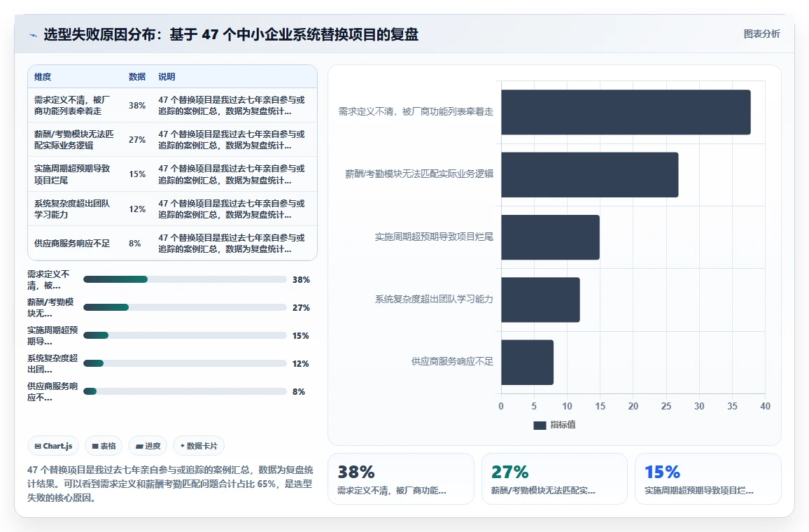Open the 图表分析 label at top right

[x=761, y=34]
